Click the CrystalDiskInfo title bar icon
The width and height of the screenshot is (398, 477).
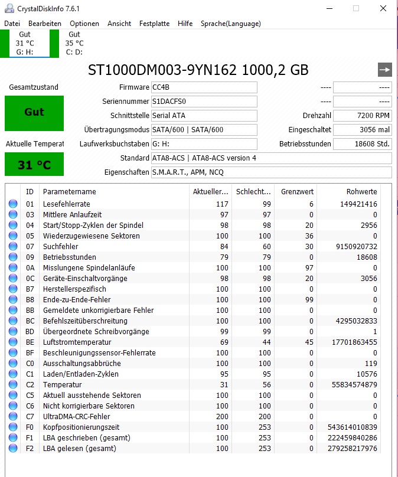point(9,8)
